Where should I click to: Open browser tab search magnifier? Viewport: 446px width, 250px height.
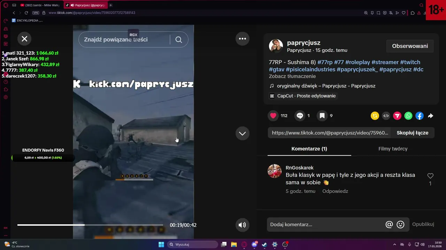click(422, 5)
